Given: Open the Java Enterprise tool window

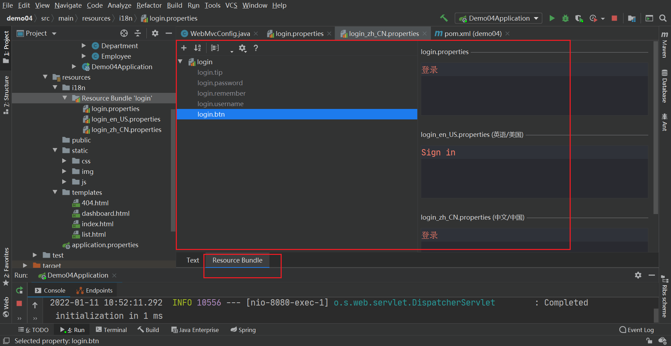Looking at the screenshot, I should pyautogui.click(x=195, y=330).
